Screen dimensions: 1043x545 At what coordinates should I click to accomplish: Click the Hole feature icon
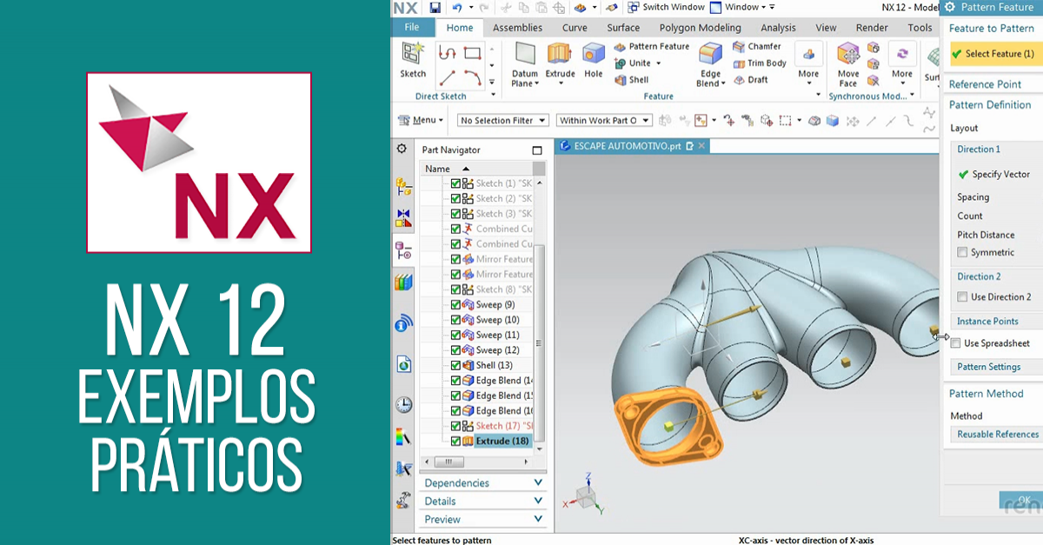[593, 56]
